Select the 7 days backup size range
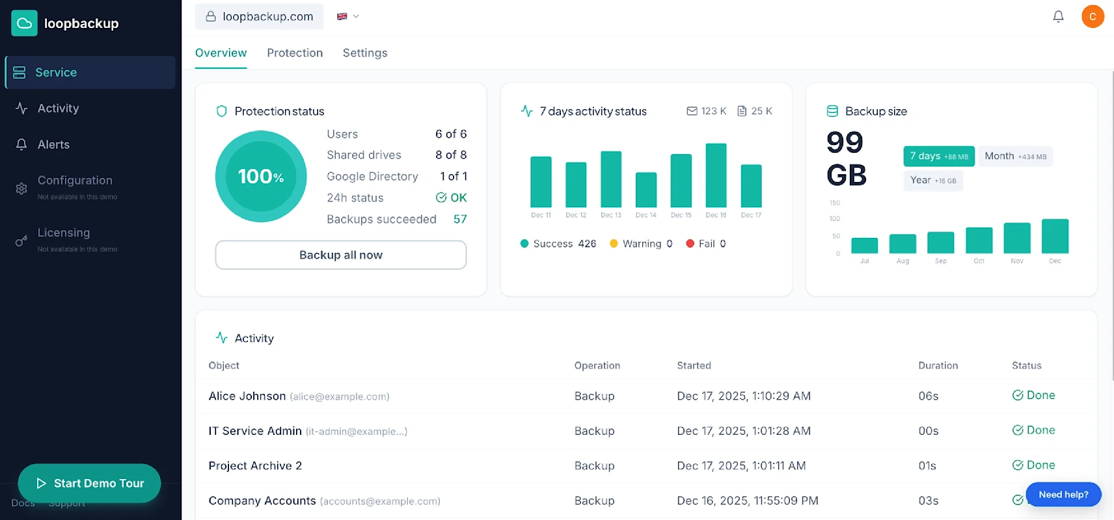Viewport: 1114px width, 520px height. (x=939, y=156)
